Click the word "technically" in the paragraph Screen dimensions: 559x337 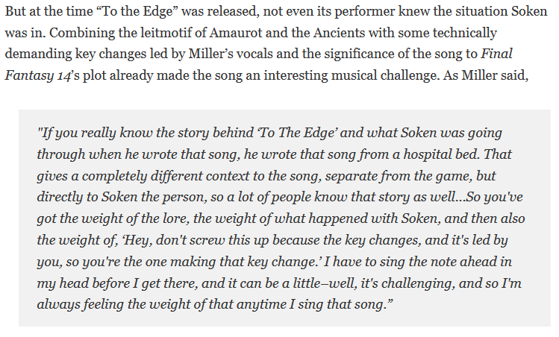464,33
